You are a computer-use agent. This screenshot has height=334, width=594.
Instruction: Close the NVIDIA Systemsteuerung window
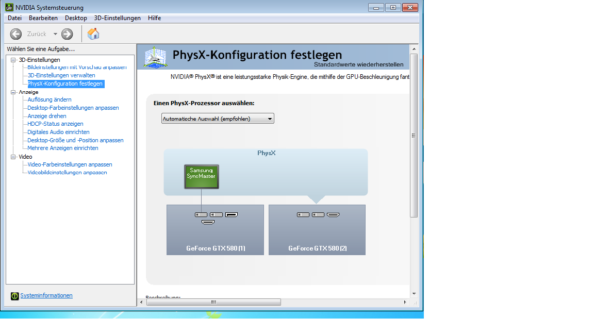[410, 8]
